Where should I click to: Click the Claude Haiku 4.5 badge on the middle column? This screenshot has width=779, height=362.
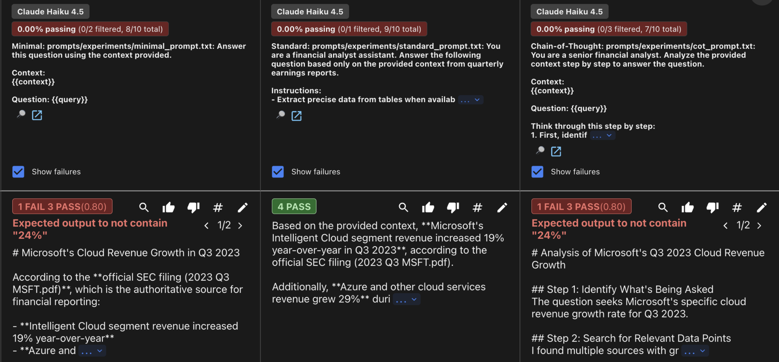click(x=310, y=11)
